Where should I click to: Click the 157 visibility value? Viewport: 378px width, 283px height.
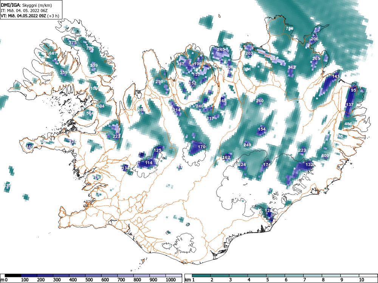coord(196,74)
